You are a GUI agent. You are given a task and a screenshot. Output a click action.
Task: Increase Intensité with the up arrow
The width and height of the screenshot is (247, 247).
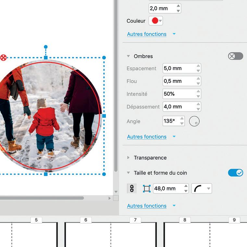(198, 91)
